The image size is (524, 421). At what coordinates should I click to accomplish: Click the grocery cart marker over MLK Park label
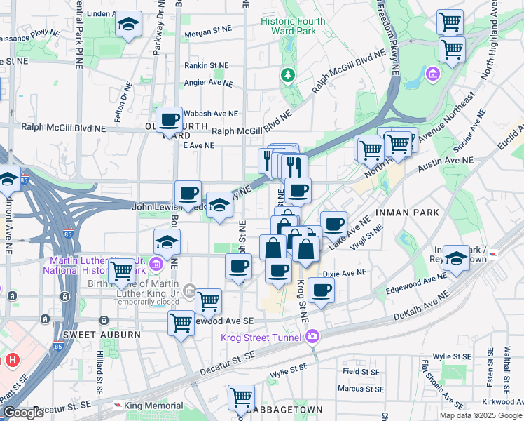click(122, 274)
